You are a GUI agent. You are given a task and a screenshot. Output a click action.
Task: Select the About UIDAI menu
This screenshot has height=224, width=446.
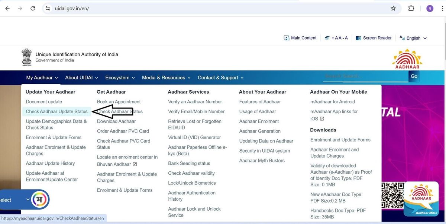click(x=81, y=78)
